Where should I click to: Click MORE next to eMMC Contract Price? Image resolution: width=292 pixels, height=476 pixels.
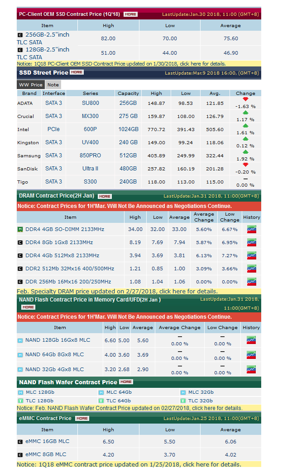[82, 418]
